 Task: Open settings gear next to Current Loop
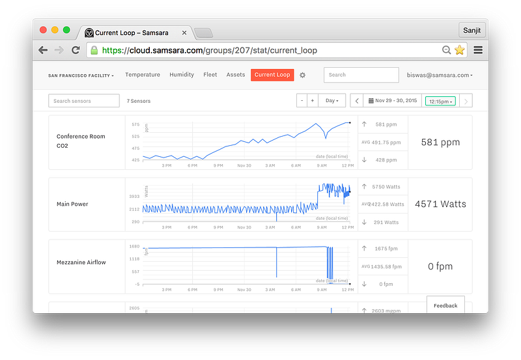click(302, 75)
